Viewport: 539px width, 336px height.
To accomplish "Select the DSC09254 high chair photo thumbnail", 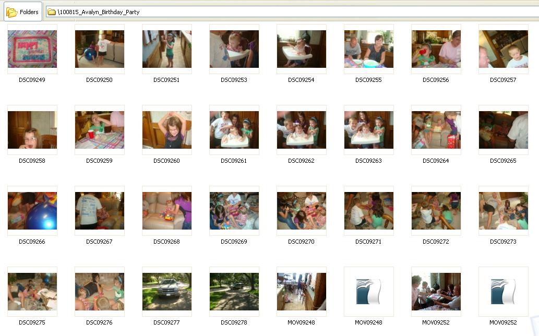I will 302,49.
